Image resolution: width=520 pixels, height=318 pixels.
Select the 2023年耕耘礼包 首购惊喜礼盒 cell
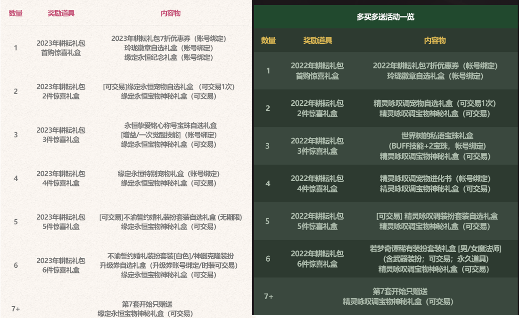click(x=61, y=48)
